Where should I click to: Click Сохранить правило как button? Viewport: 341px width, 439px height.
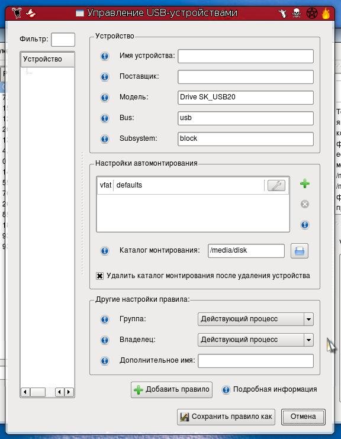point(226,417)
